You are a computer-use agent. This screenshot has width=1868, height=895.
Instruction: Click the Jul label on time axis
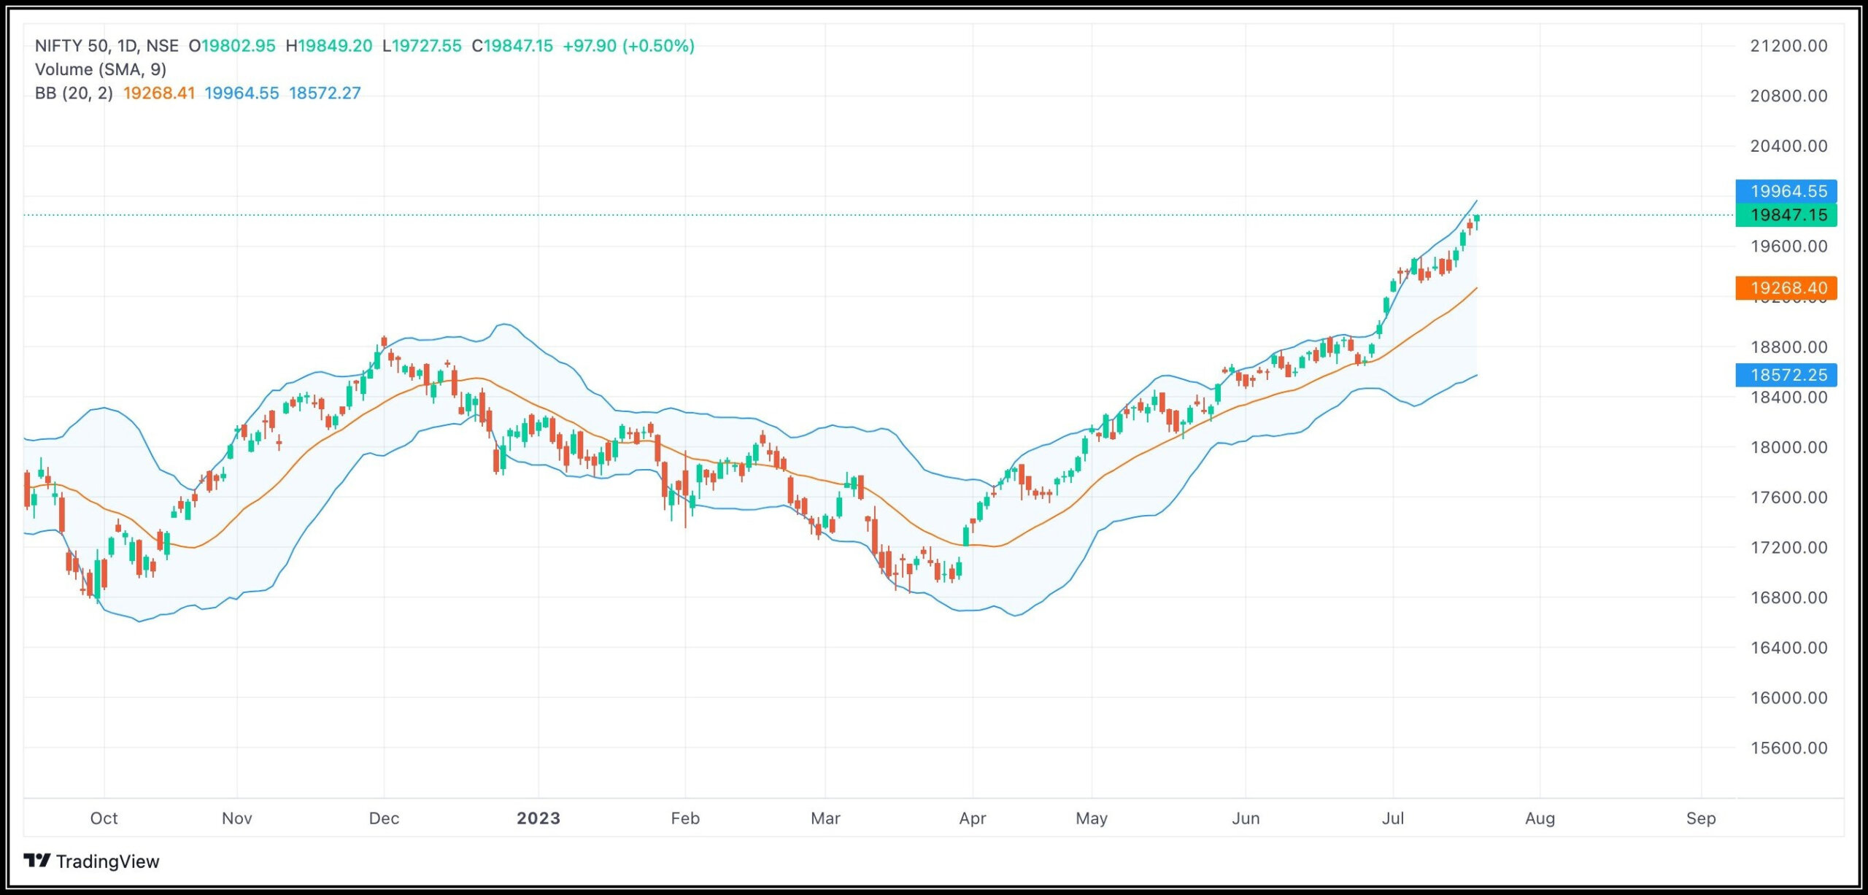[x=1393, y=818]
